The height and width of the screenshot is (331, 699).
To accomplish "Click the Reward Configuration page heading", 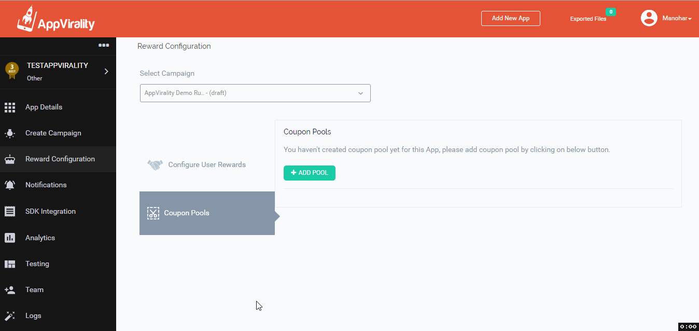I will point(174,46).
